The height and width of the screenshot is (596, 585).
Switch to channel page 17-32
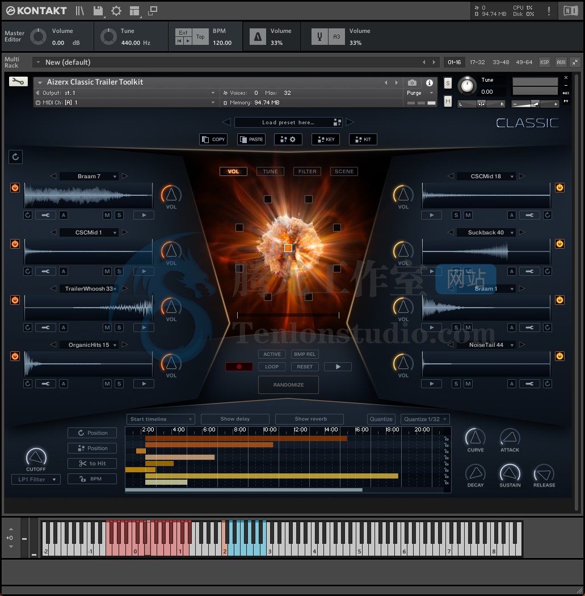477,62
